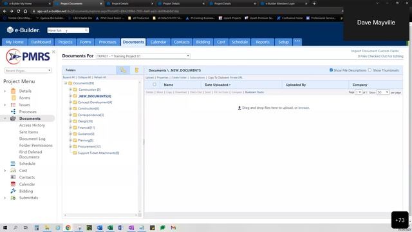Open the Setup tab
The height and width of the screenshot is (232, 412).
tap(283, 42)
